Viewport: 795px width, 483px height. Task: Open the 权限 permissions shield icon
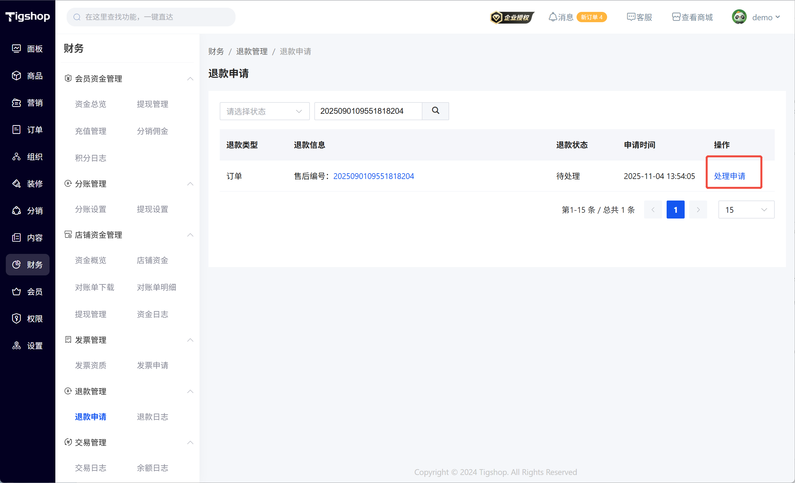coord(16,318)
